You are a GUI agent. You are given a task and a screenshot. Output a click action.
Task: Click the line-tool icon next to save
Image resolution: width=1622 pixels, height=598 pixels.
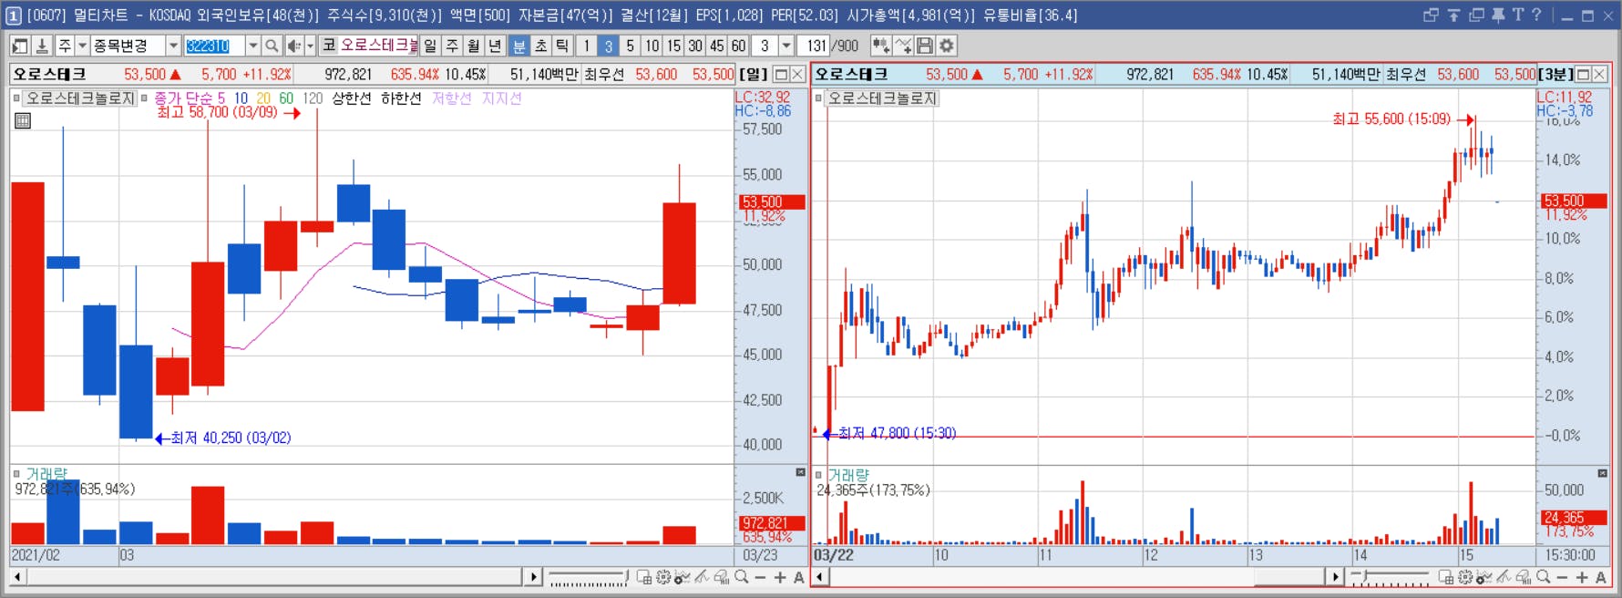coord(902,46)
